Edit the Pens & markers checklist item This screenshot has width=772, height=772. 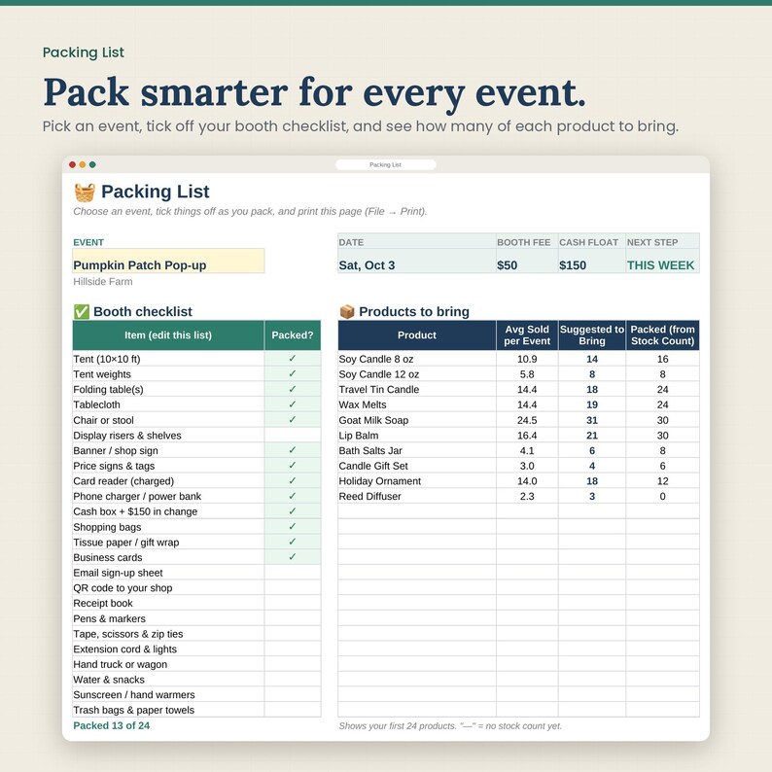pos(168,618)
